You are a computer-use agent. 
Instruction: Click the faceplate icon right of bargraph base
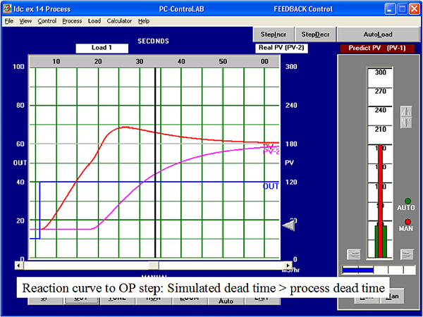407,254
